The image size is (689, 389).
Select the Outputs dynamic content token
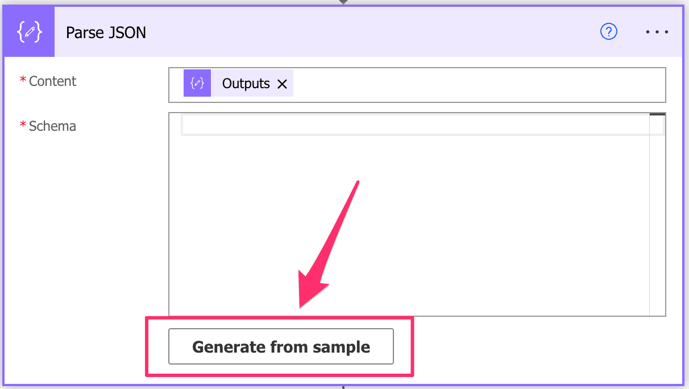pyautogui.click(x=246, y=83)
